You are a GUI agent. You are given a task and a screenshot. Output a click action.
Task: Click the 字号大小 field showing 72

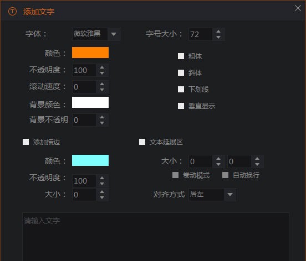coord(201,34)
